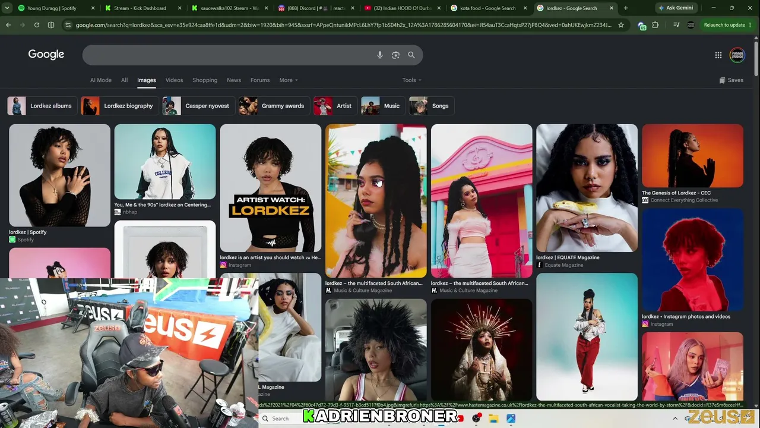Image resolution: width=760 pixels, height=428 pixels.
Task: Click the Spotify source link
Action: coord(21,240)
